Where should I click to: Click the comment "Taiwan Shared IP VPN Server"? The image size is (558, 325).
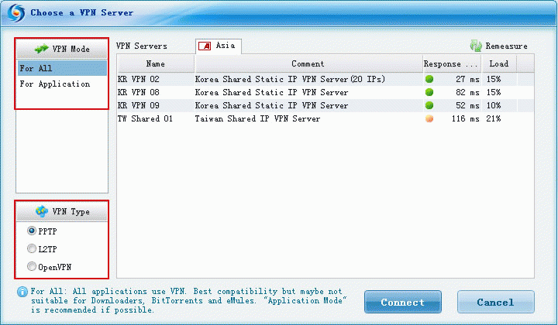257,118
